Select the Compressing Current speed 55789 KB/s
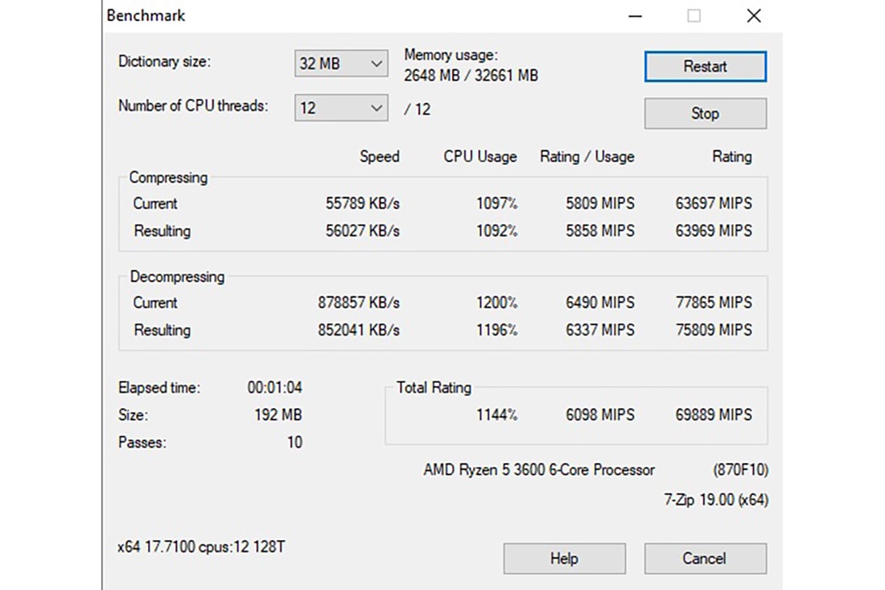 coord(362,204)
